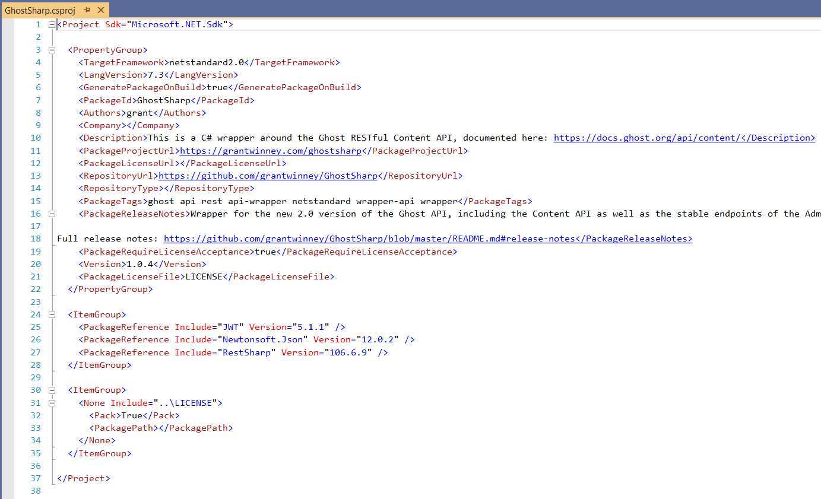Collapse the second ItemGroup on line 30
821x499 pixels.
pos(52,390)
